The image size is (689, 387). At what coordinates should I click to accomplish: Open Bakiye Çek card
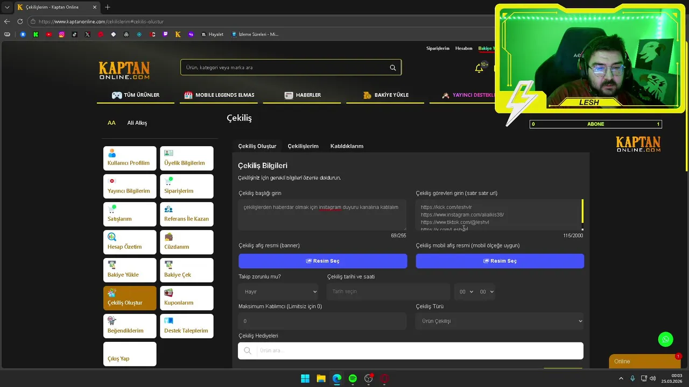point(187,270)
